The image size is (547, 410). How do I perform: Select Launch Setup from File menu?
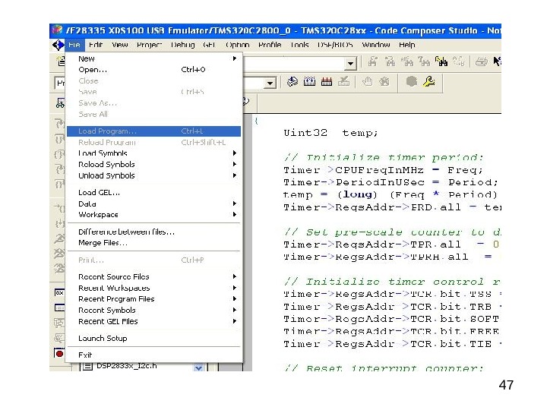coord(153,338)
